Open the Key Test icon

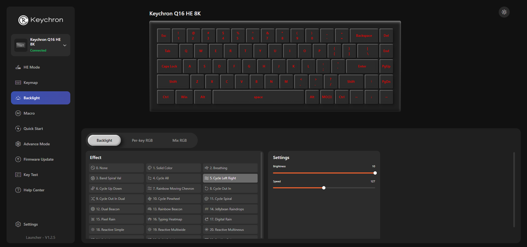point(18,175)
